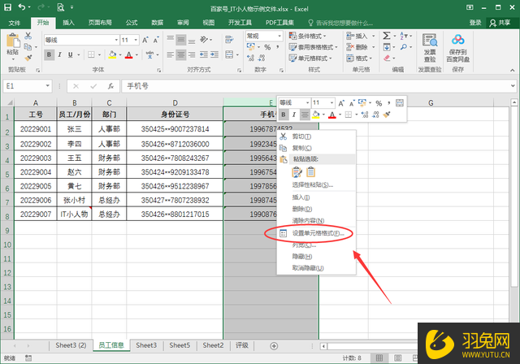Click the 发票查验 invoice check button
The height and width of the screenshot is (364, 520).
click(430, 48)
